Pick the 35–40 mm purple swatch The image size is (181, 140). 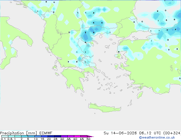71,136
